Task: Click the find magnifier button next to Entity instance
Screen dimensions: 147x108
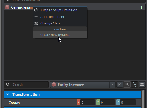Action: point(127,84)
